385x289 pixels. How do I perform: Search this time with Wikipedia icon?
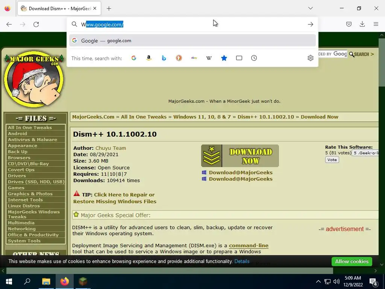coord(209,58)
